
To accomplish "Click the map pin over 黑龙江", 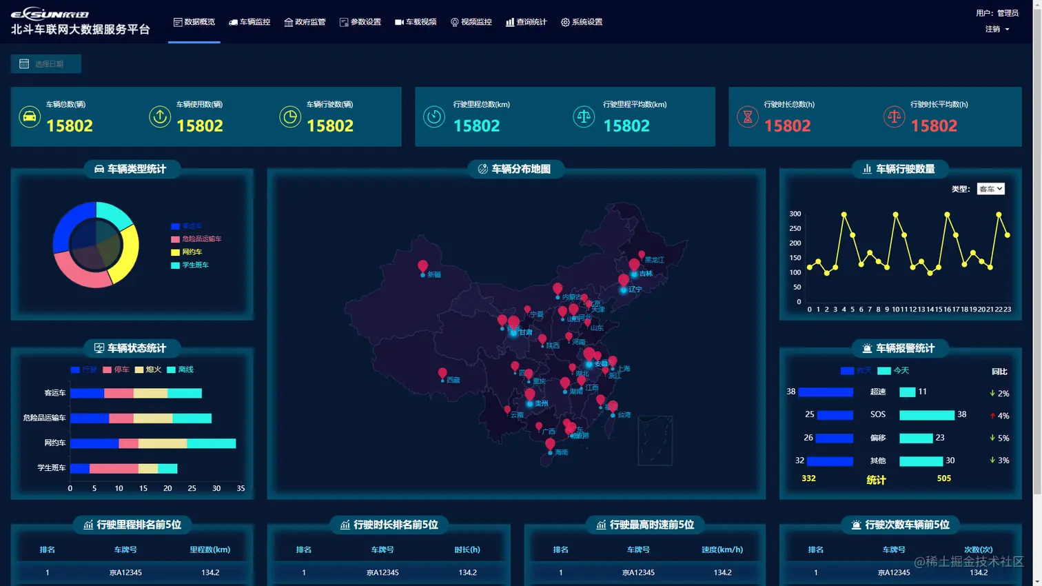I will [x=642, y=255].
